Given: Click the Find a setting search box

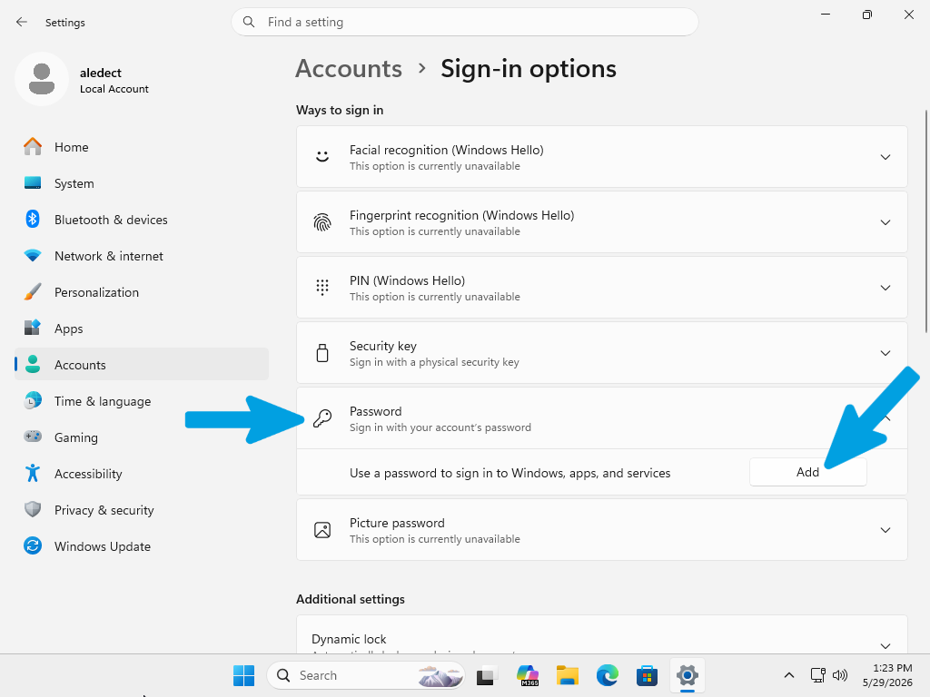Looking at the screenshot, I should 464,22.
